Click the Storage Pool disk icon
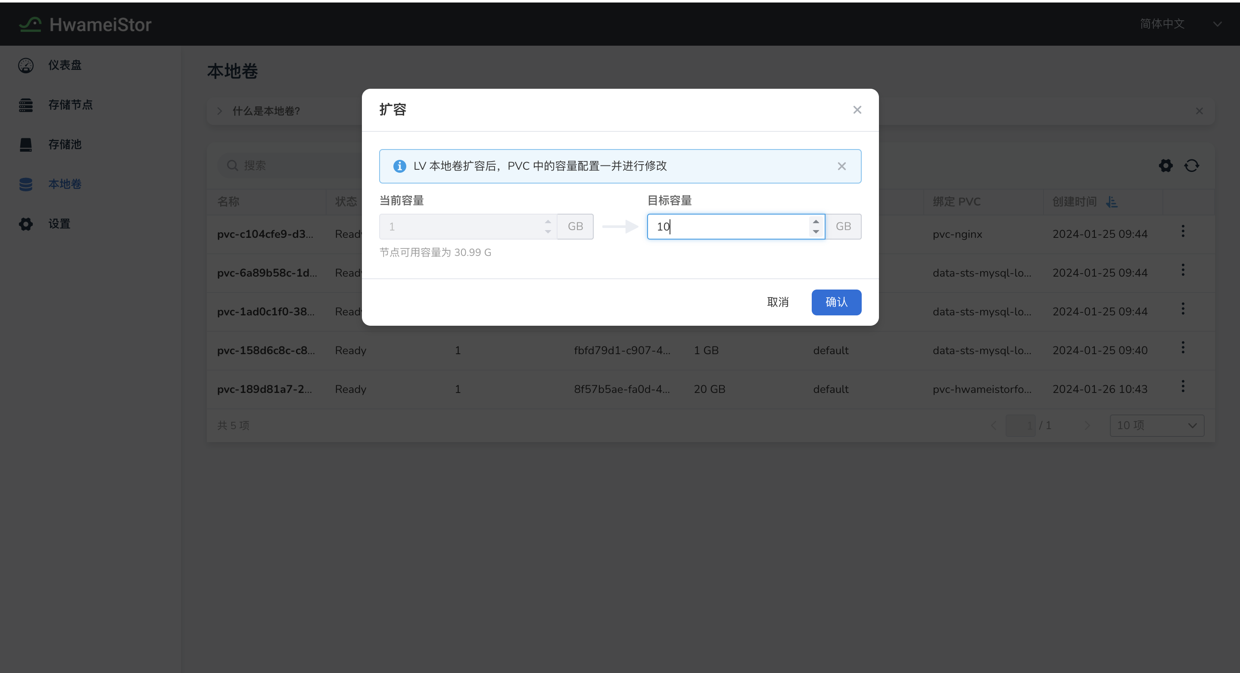The image size is (1240, 673). click(x=26, y=144)
